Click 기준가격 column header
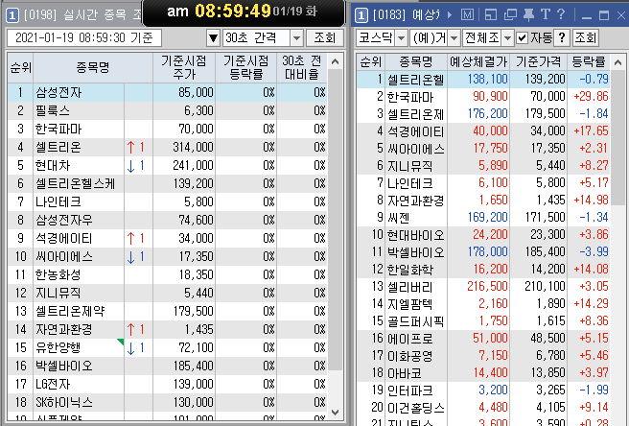Screen dimensions: 629x426 click(x=538, y=61)
